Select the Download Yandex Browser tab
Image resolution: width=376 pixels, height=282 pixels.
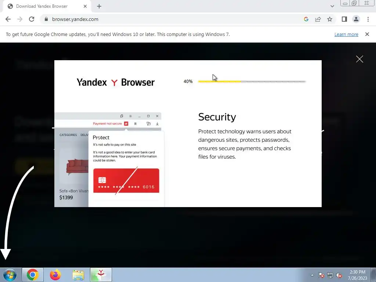point(47,6)
